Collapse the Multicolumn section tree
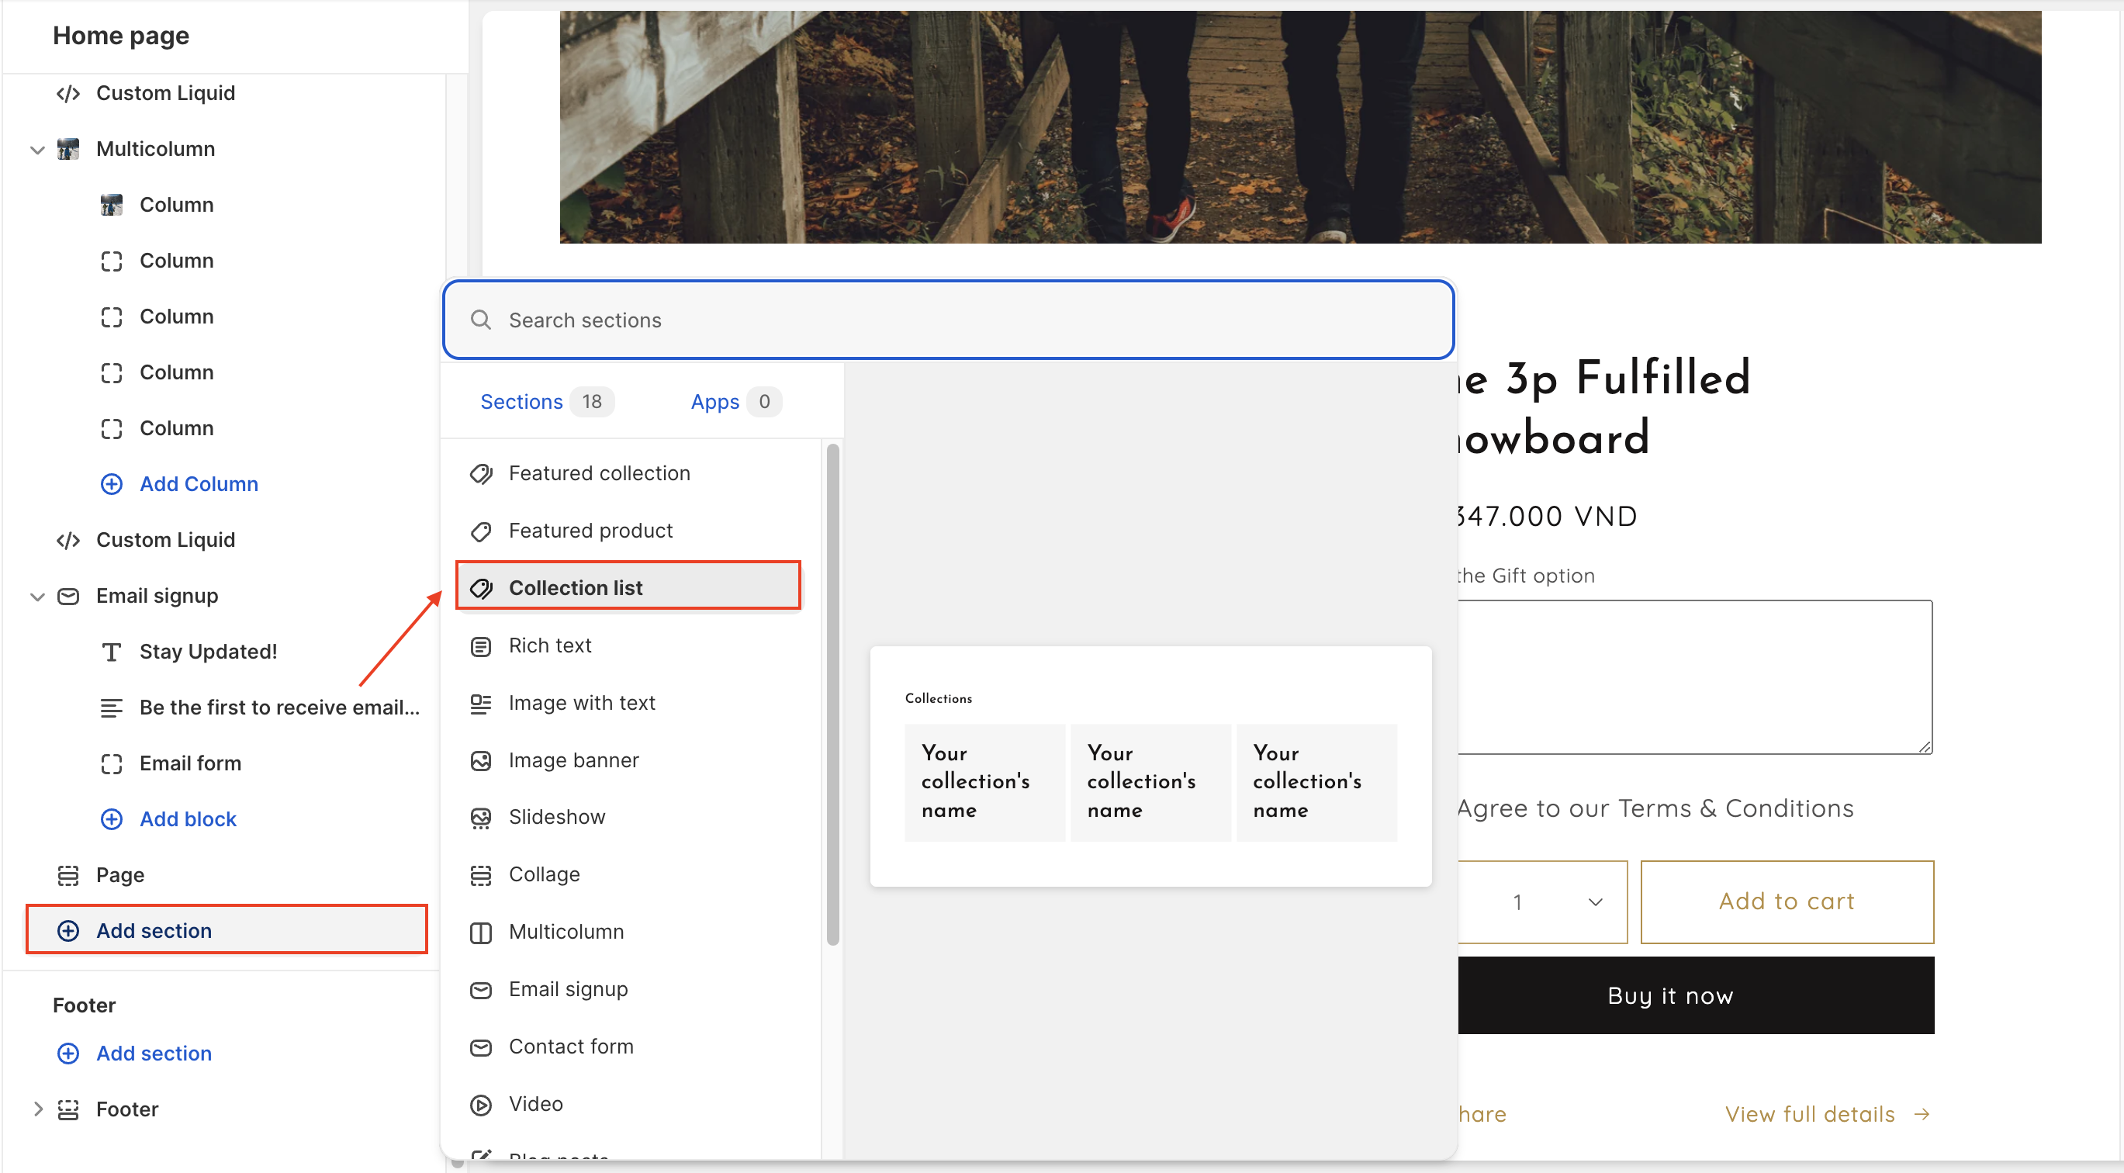 [x=37, y=149]
